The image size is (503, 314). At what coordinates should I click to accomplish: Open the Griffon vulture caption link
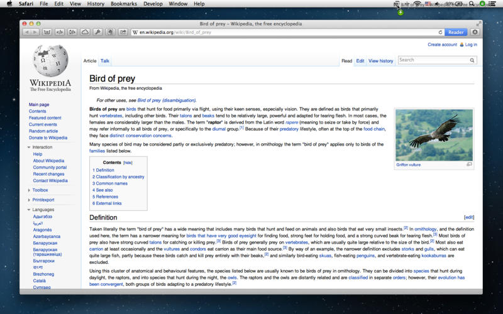408,165
